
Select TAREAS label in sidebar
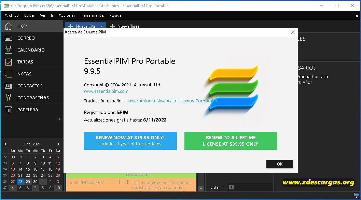click(x=25, y=62)
